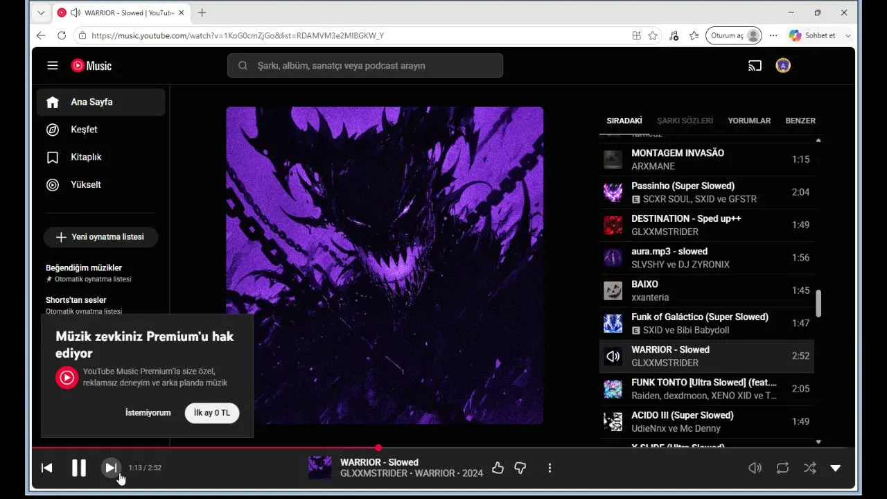Go to previous track
Viewport: 887px width, 499px height.
tap(47, 468)
